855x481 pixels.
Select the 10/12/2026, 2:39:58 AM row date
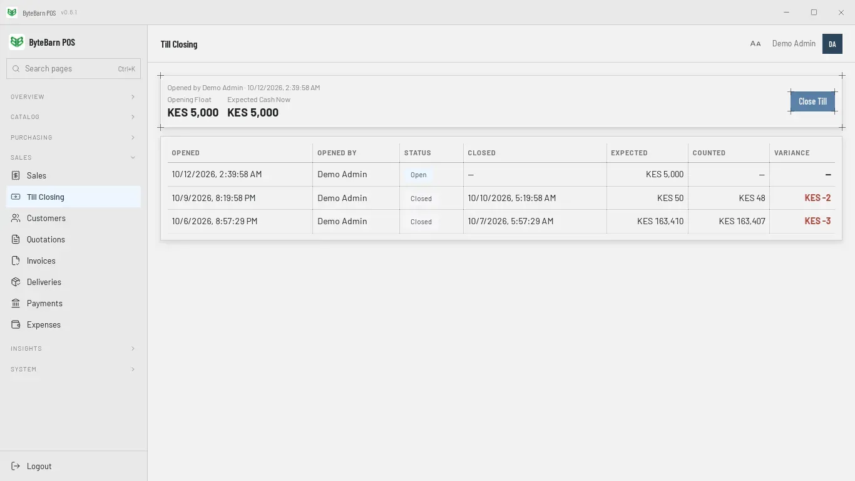pos(217,175)
